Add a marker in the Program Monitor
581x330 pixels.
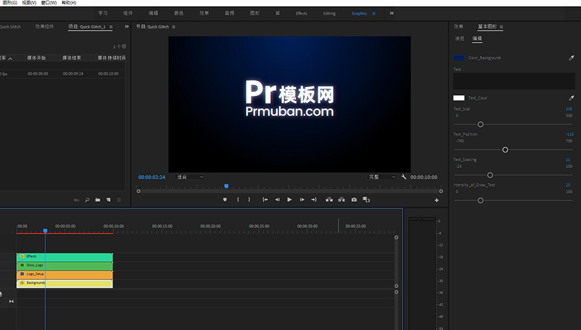(x=225, y=200)
